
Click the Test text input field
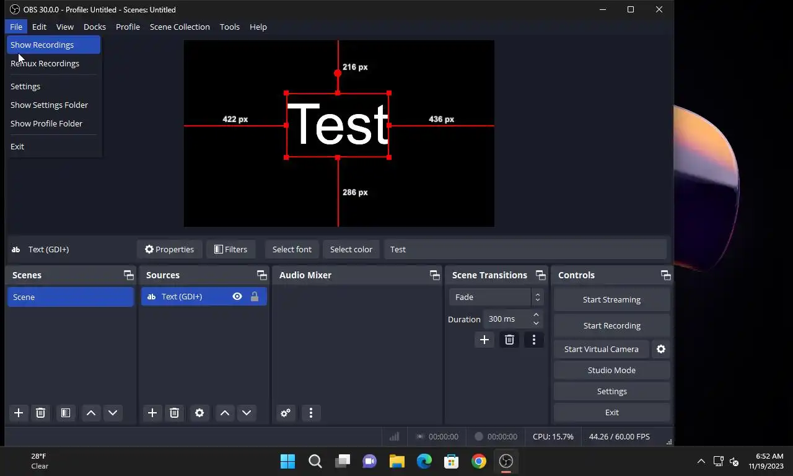click(x=525, y=249)
